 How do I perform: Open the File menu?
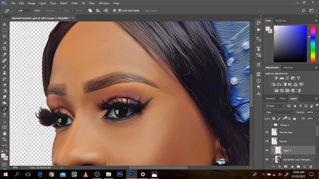(x=13, y=3)
